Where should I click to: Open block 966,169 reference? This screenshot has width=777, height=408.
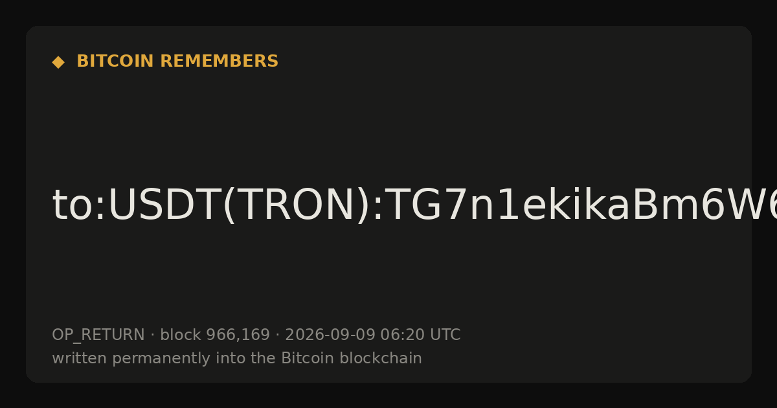coord(214,335)
